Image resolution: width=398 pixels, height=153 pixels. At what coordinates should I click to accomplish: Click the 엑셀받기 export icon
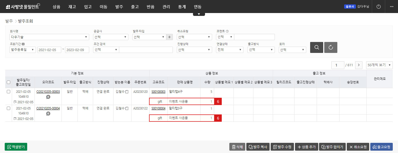tap(16, 146)
